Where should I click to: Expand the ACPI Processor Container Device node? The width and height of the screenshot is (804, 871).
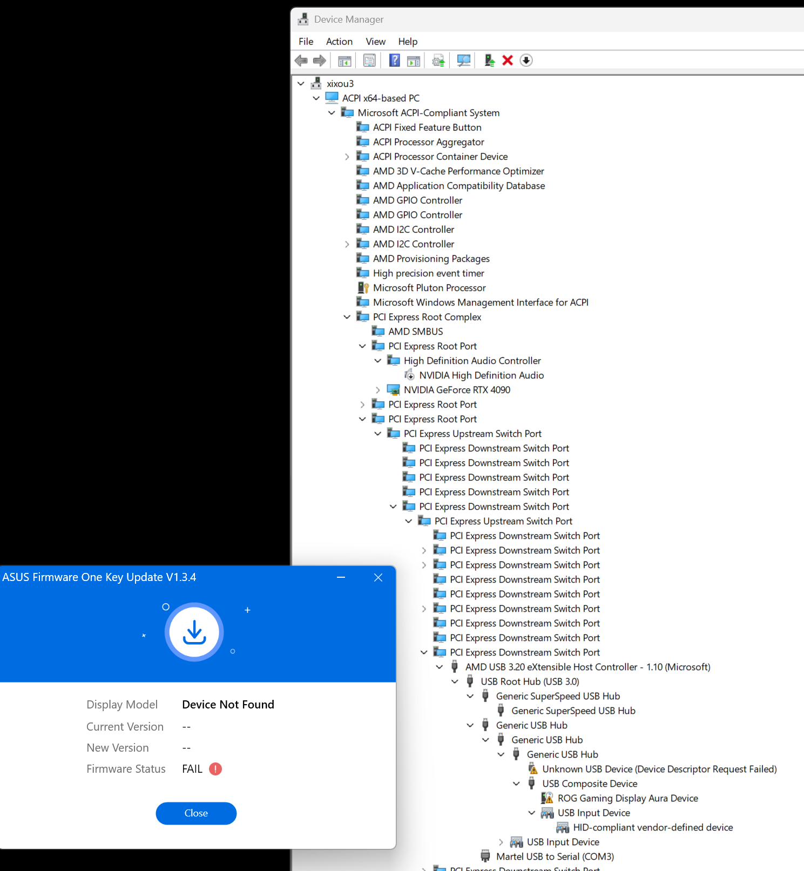(347, 157)
